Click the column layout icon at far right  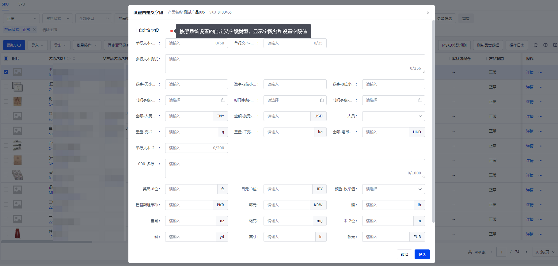click(x=555, y=45)
